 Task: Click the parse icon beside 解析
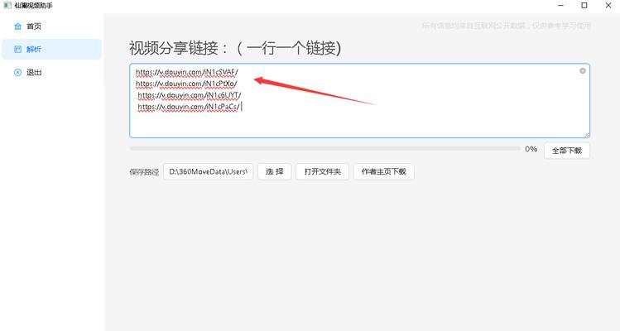(17, 49)
